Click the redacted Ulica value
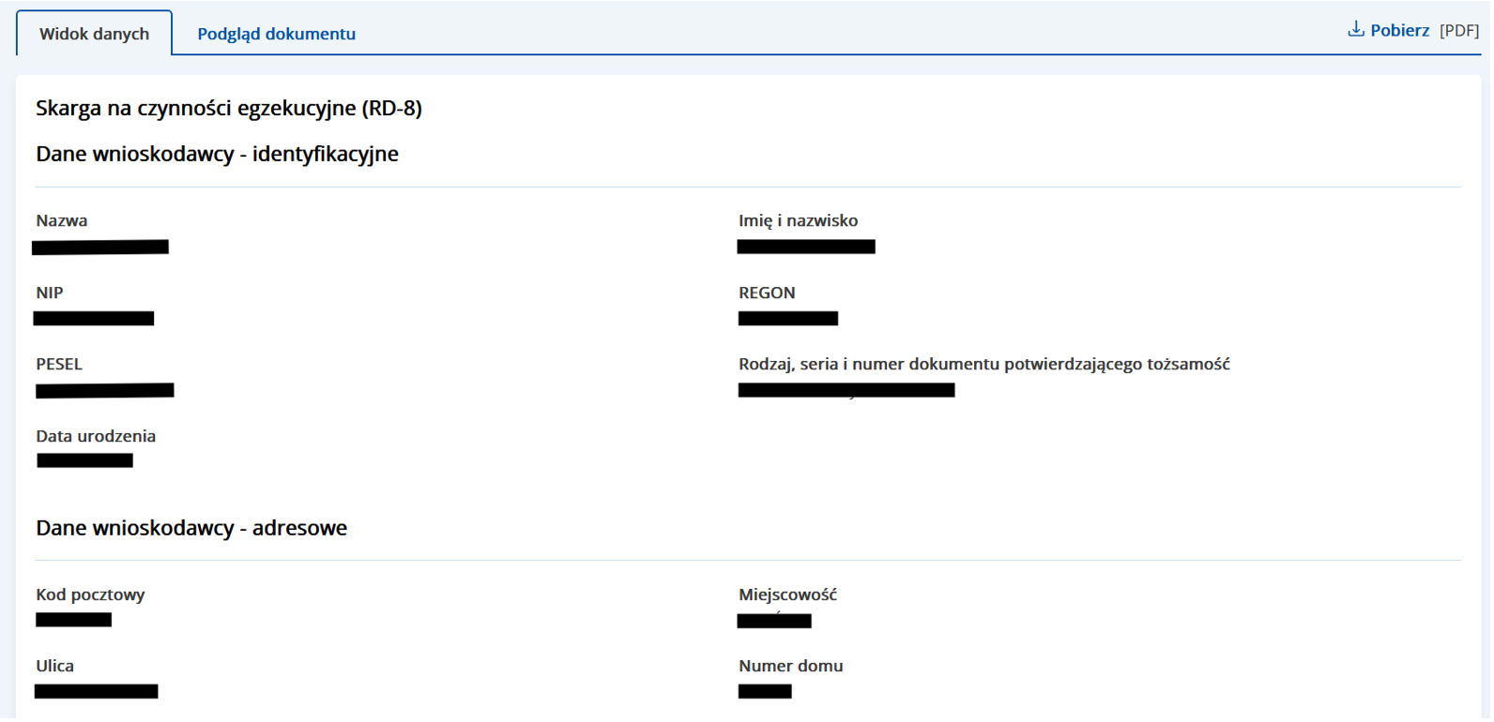1494x722 pixels. pos(97,691)
